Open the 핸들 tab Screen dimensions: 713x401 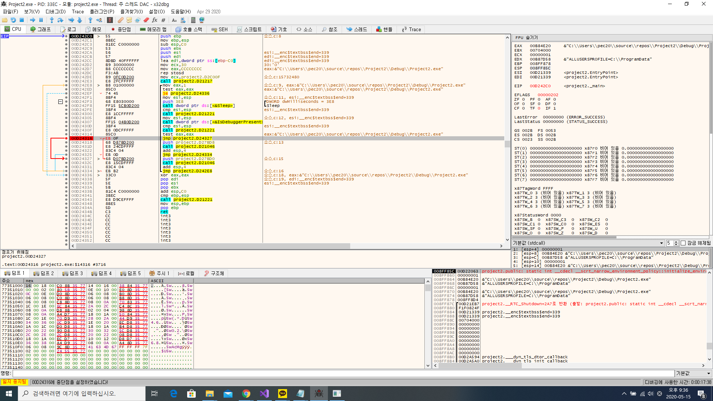pos(384,29)
